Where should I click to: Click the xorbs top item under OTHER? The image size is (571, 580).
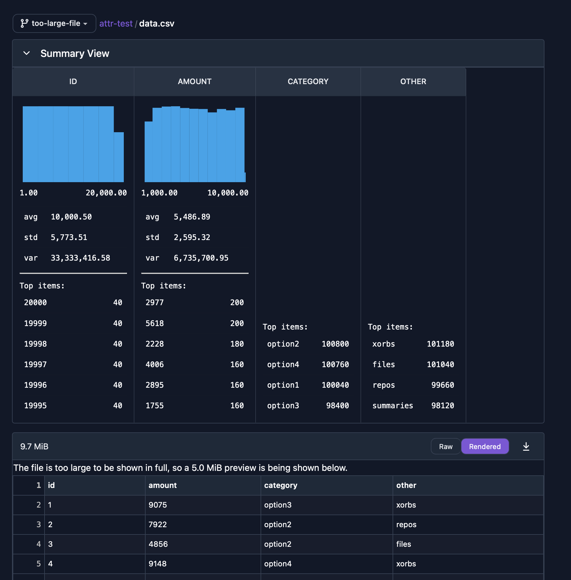click(x=383, y=344)
